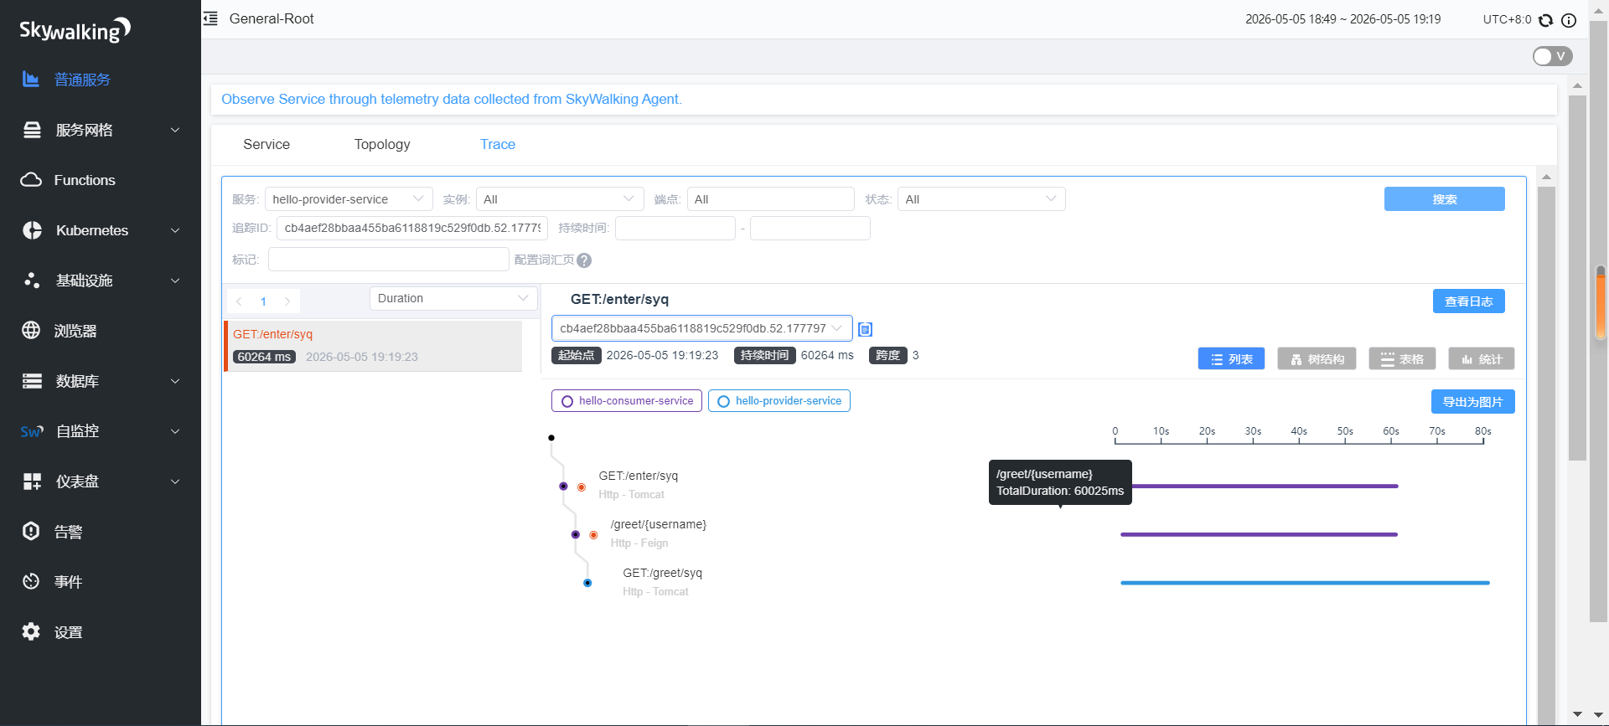Click the 自监控 SW icon
Image resolution: width=1609 pixels, height=726 pixels.
32,431
